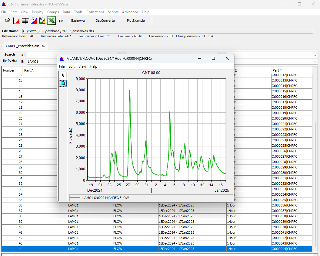Maximize the plot window
Image resolution: width=320 pixels, height=256 pixels.
(213, 58)
